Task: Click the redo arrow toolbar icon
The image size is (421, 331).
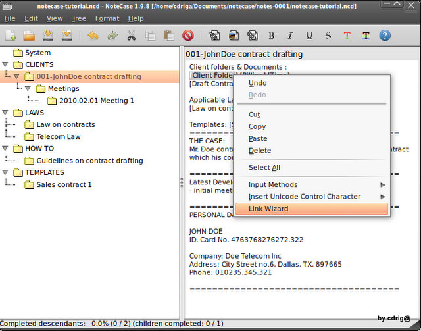Action: 112,36
